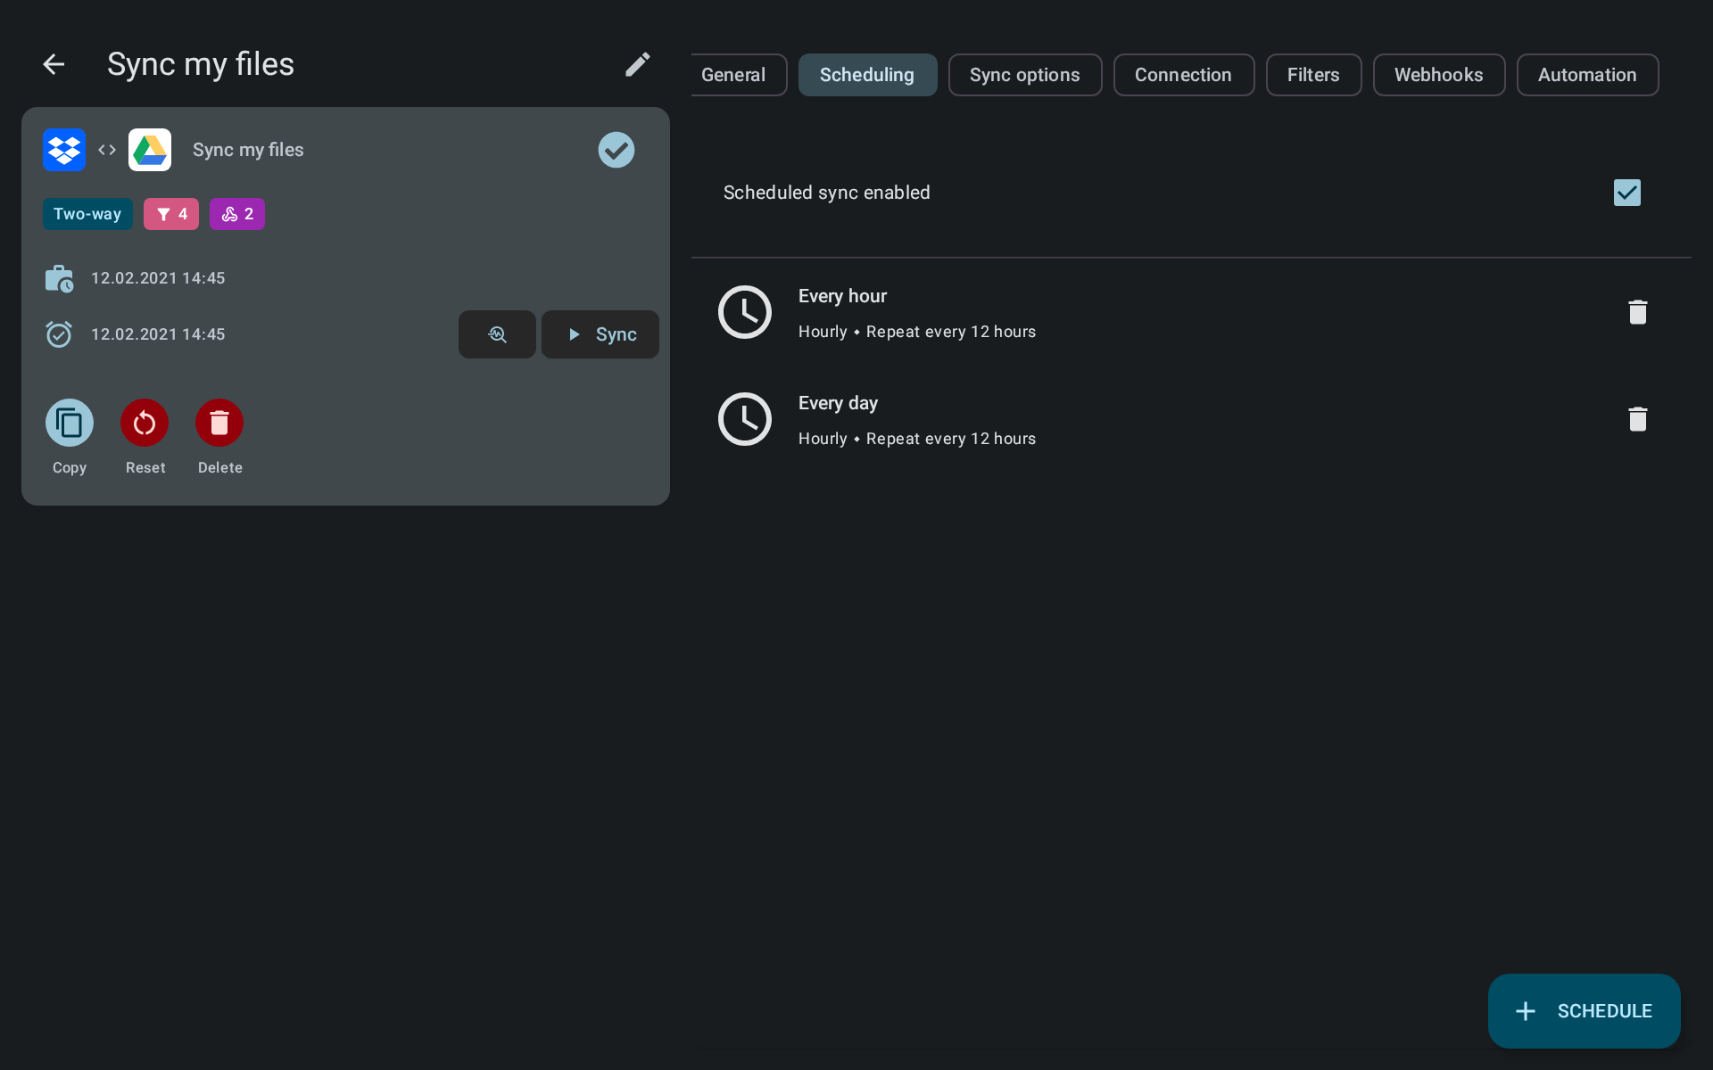Select the Scheduling tab
Screen dimensions: 1713x1070
(x=867, y=75)
